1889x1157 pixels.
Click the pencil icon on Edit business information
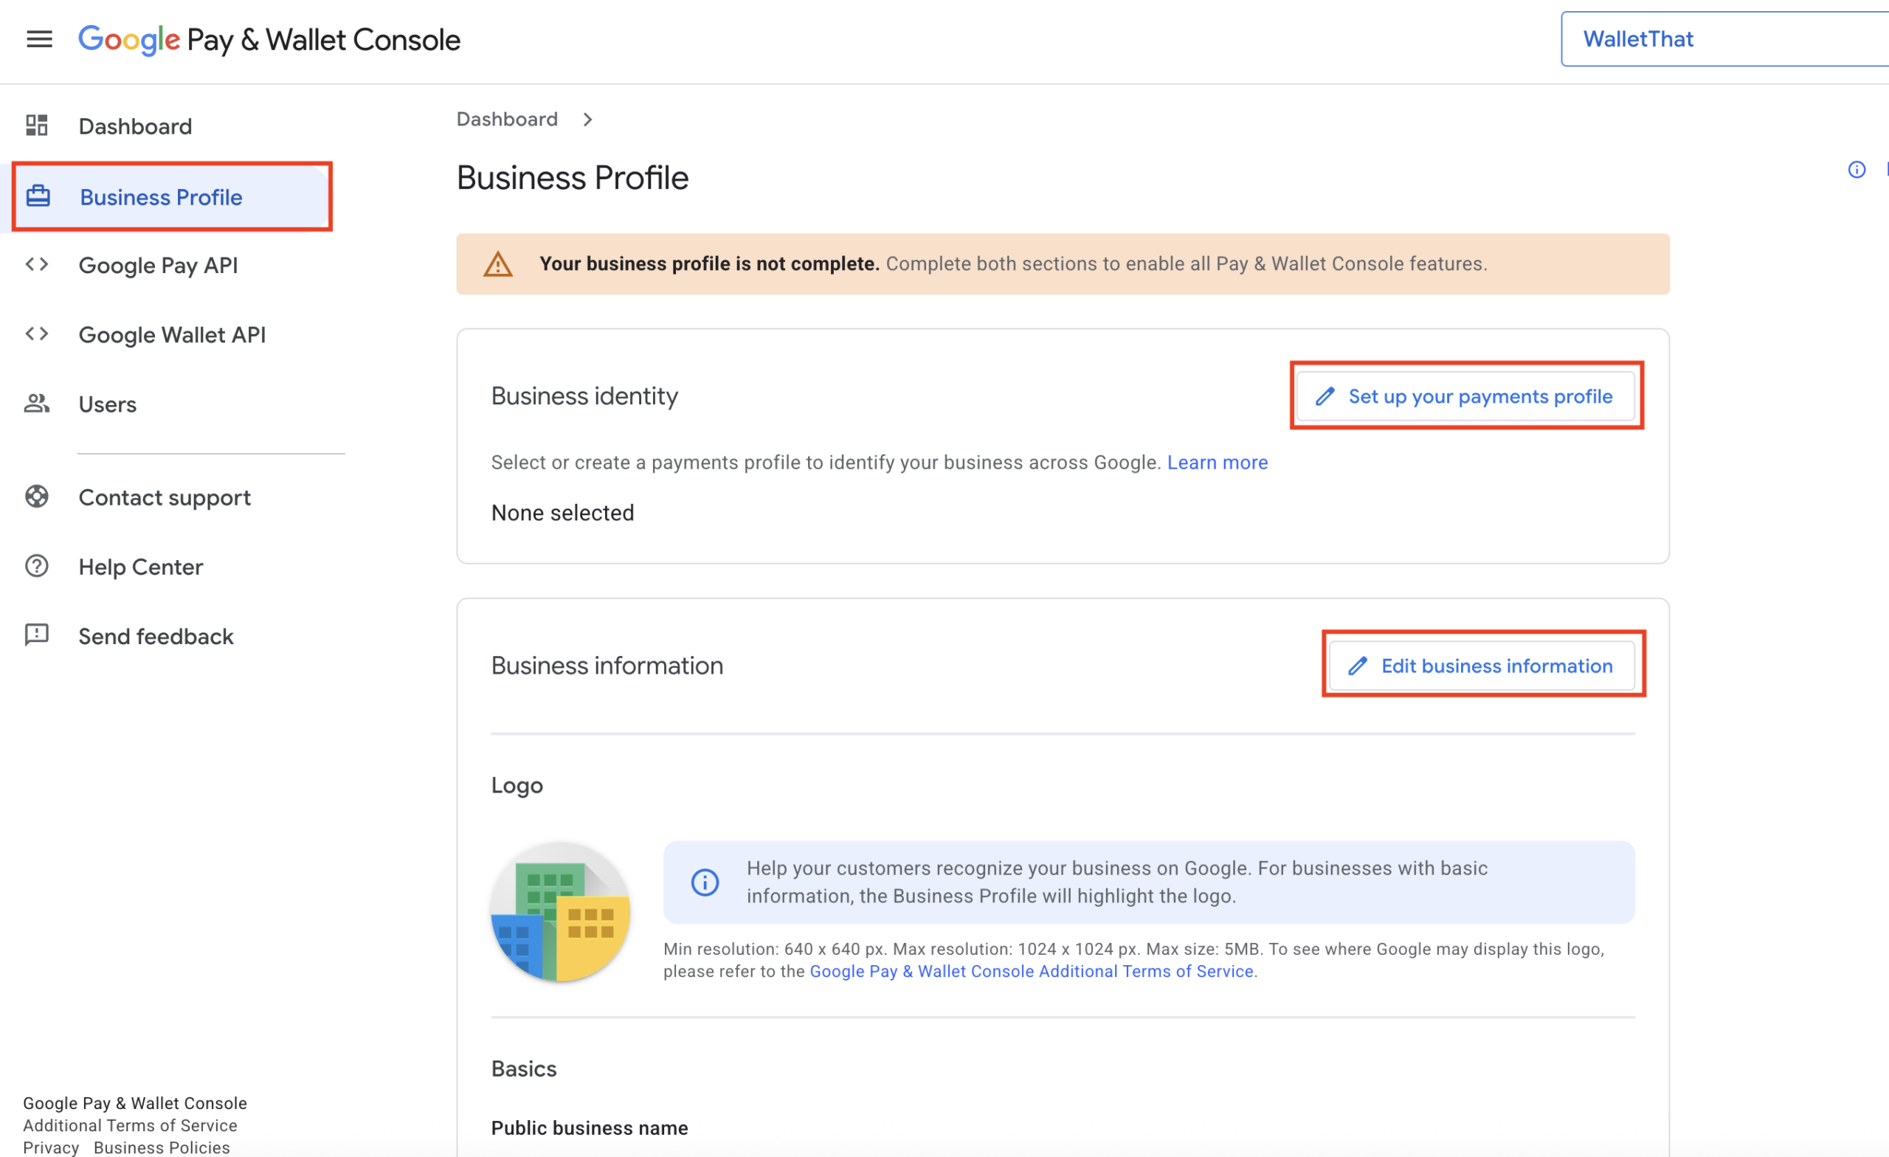[1358, 666]
